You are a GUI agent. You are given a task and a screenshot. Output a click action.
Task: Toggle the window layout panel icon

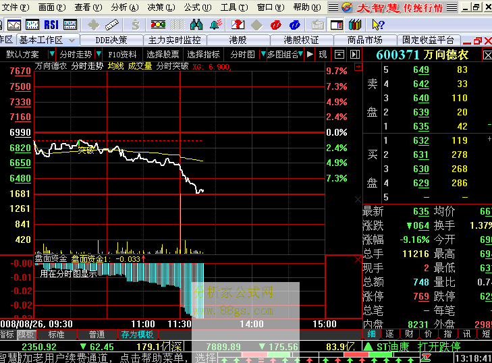[x=336, y=25]
